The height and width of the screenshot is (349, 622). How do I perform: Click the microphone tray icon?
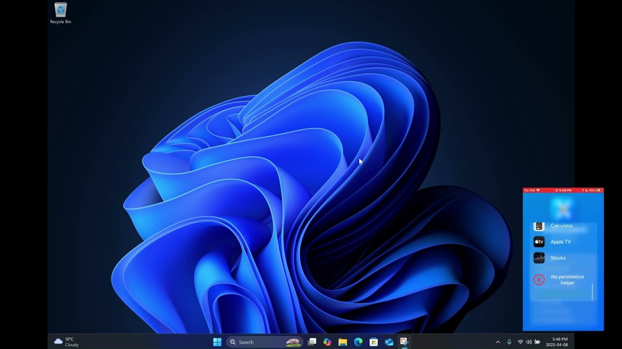[509, 342]
